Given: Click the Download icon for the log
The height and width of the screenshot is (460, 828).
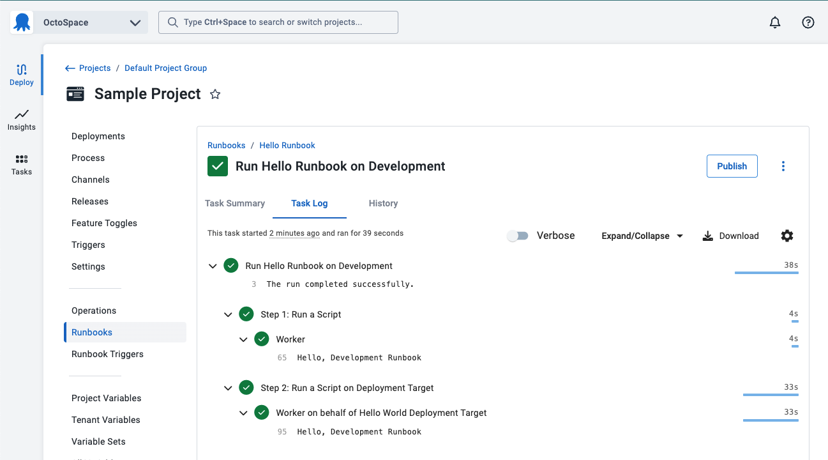Looking at the screenshot, I should coord(707,236).
